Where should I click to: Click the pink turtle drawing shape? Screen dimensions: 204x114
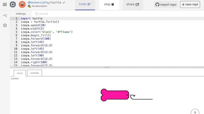[115, 95]
